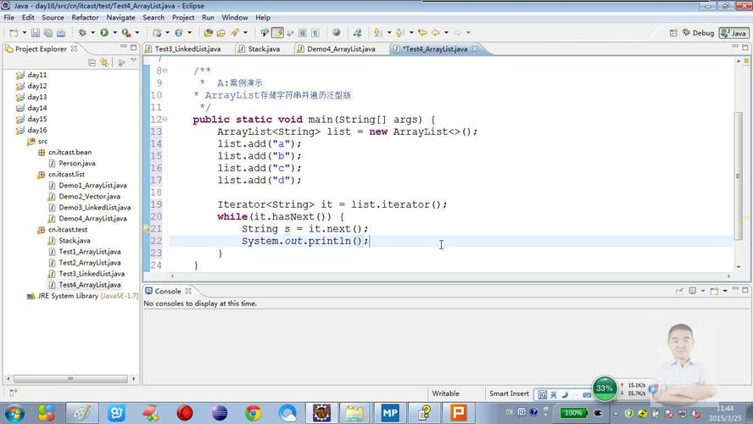Click the Previous Annotation arrow icon
The image size is (753, 424).
pos(399,33)
